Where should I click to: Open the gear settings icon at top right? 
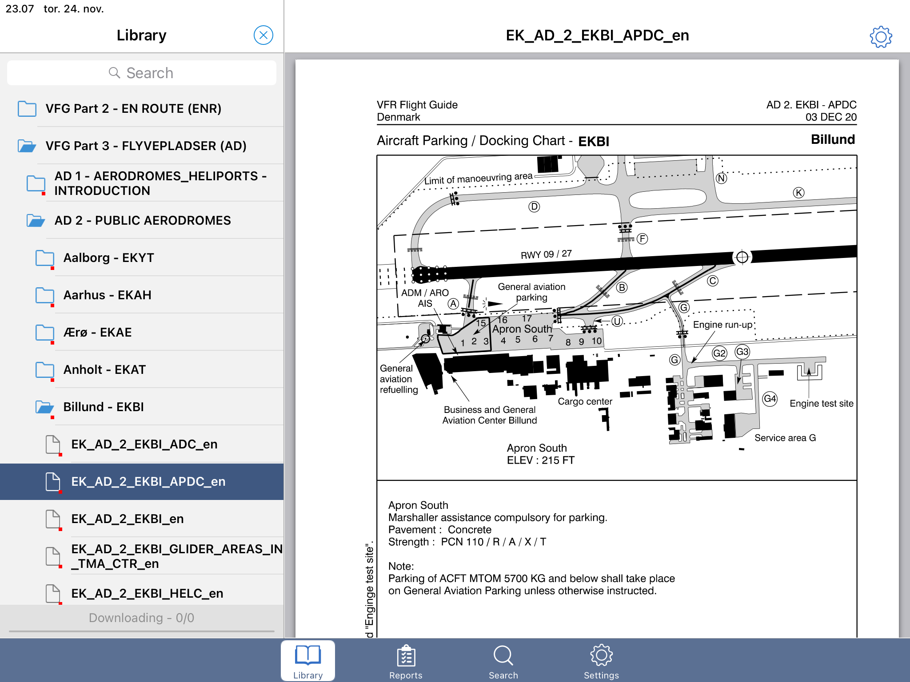coord(881,37)
